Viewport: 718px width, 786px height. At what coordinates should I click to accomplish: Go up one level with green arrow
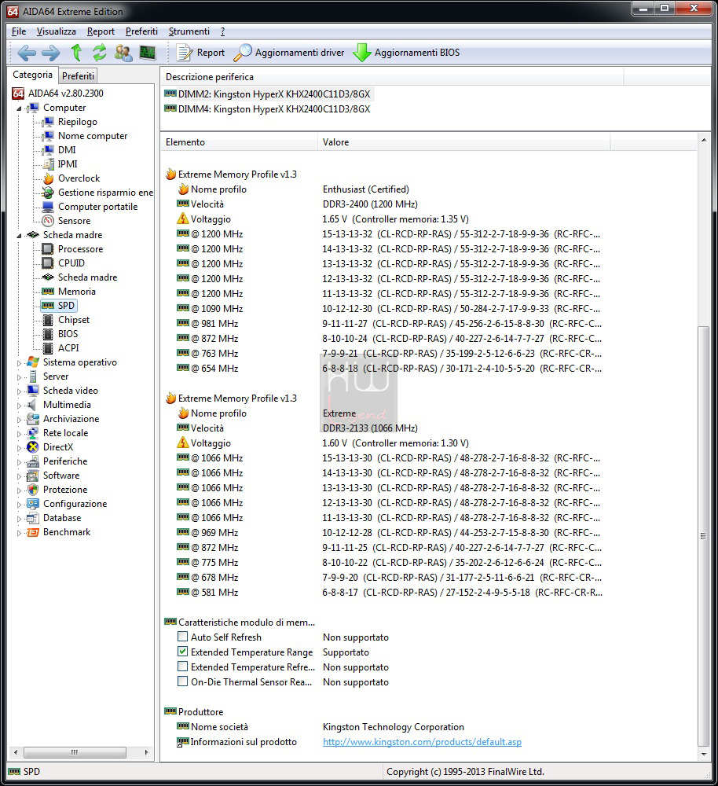click(x=76, y=52)
